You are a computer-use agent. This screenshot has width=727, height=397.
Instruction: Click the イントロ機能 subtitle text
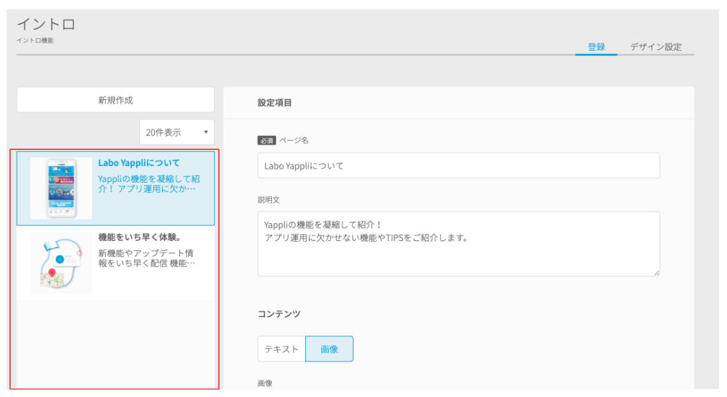pyautogui.click(x=35, y=40)
